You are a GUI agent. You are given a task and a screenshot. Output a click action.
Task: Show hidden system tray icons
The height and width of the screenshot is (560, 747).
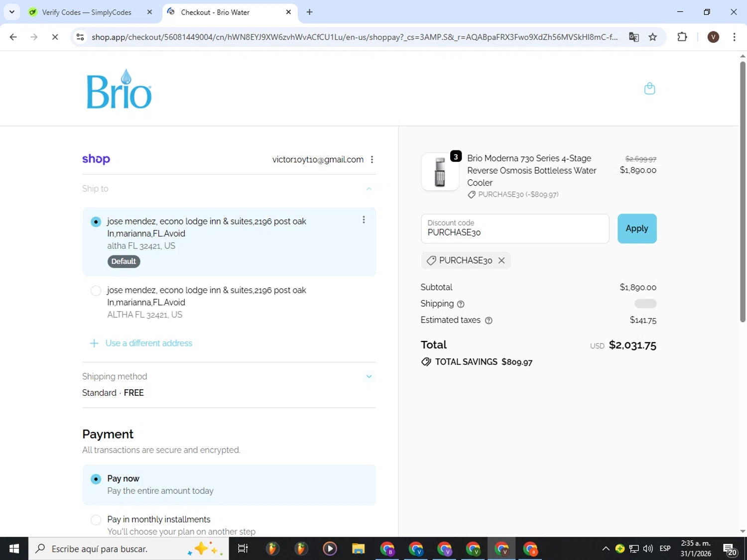pyautogui.click(x=606, y=549)
